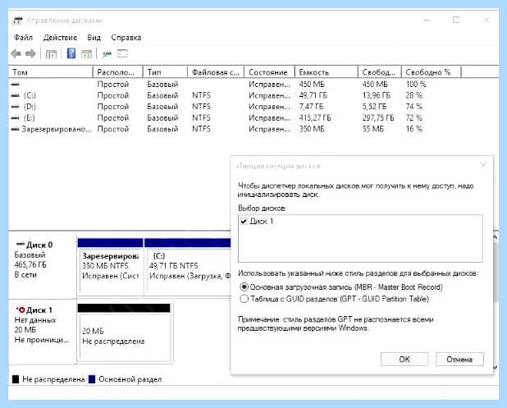This screenshot has height=408, width=507.
Task: Open the Файл menu
Action: pos(23,38)
